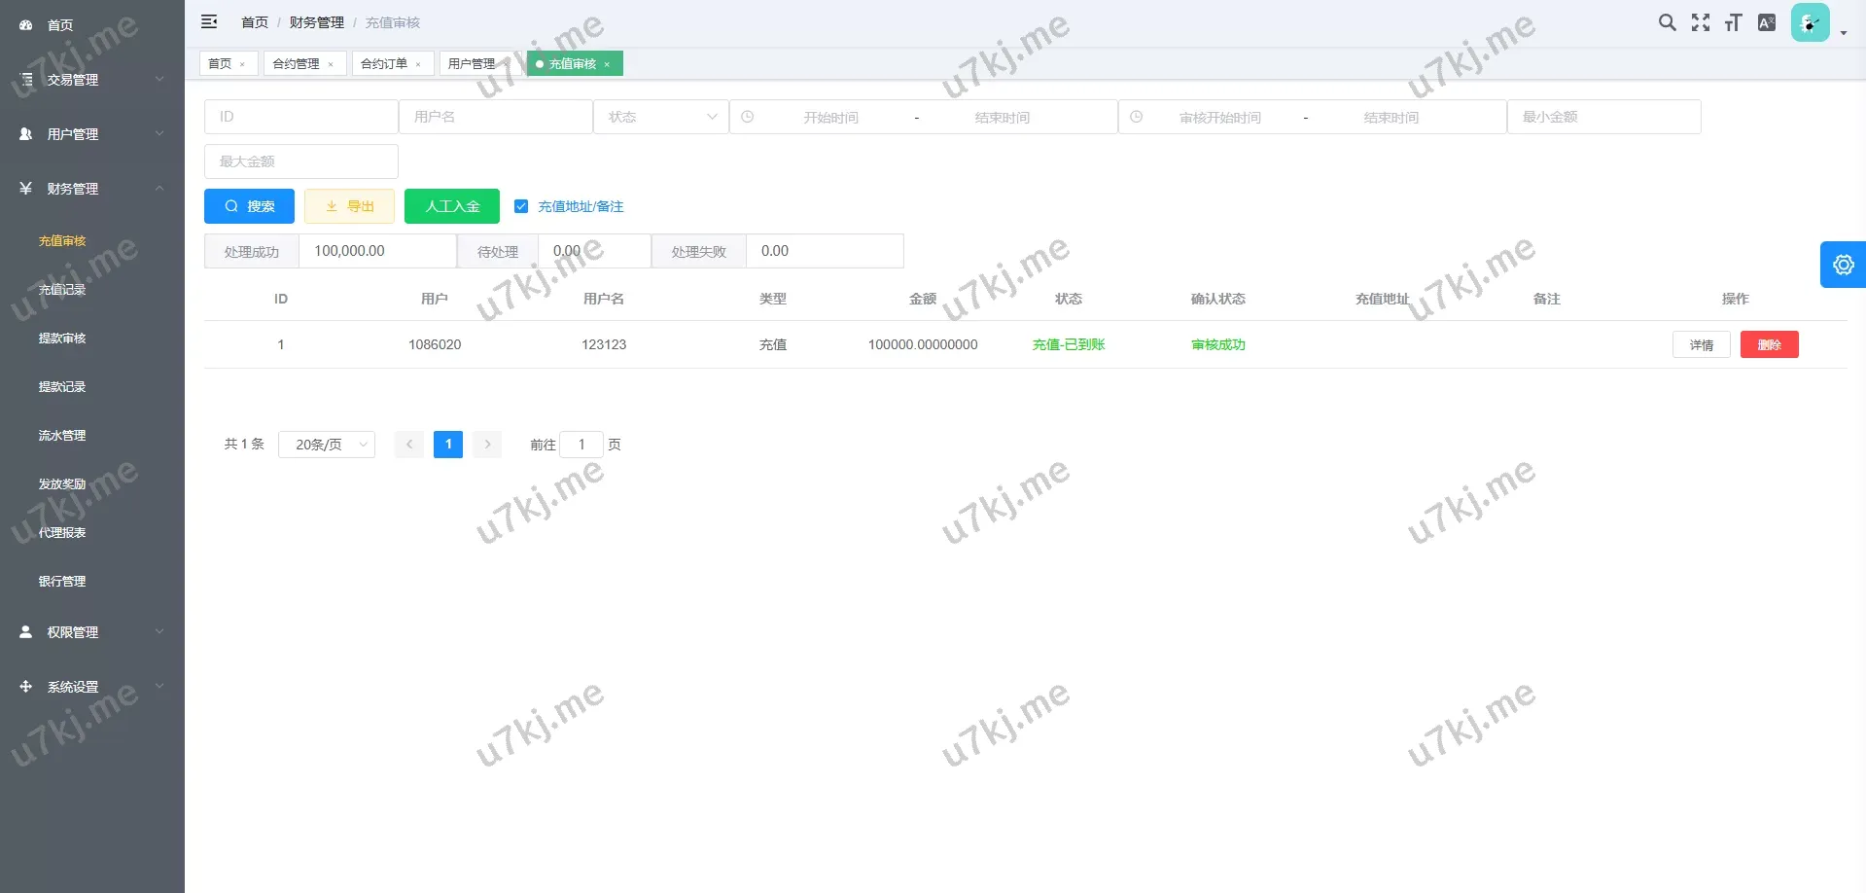The width and height of the screenshot is (1866, 893).
Task: Click the green 人工入金 button
Action: tap(452, 206)
